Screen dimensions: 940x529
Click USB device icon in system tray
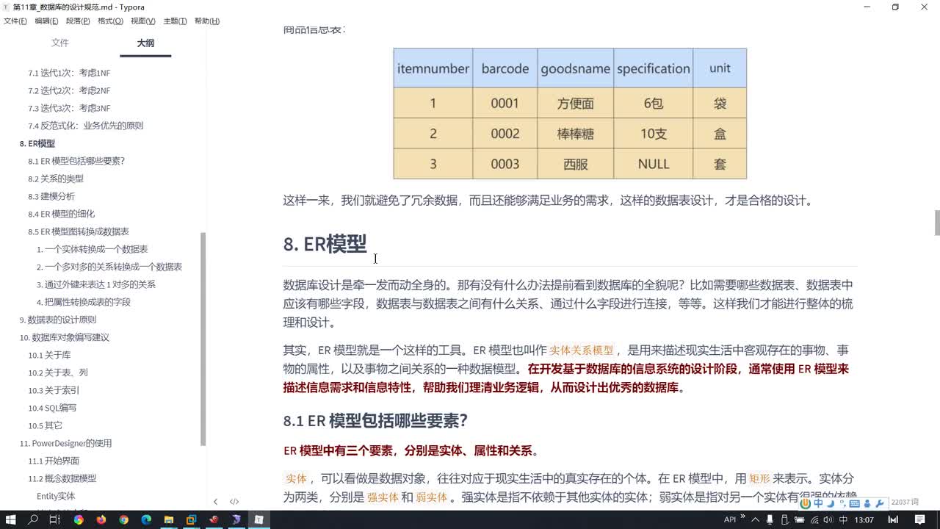[x=784, y=519]
